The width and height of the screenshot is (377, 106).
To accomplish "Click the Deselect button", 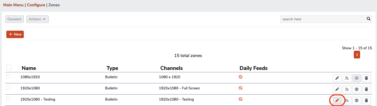I will 15,19.
